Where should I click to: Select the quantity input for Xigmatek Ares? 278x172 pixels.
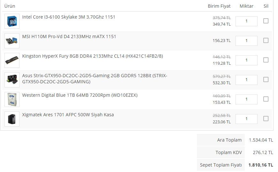[x=246, y=119]
